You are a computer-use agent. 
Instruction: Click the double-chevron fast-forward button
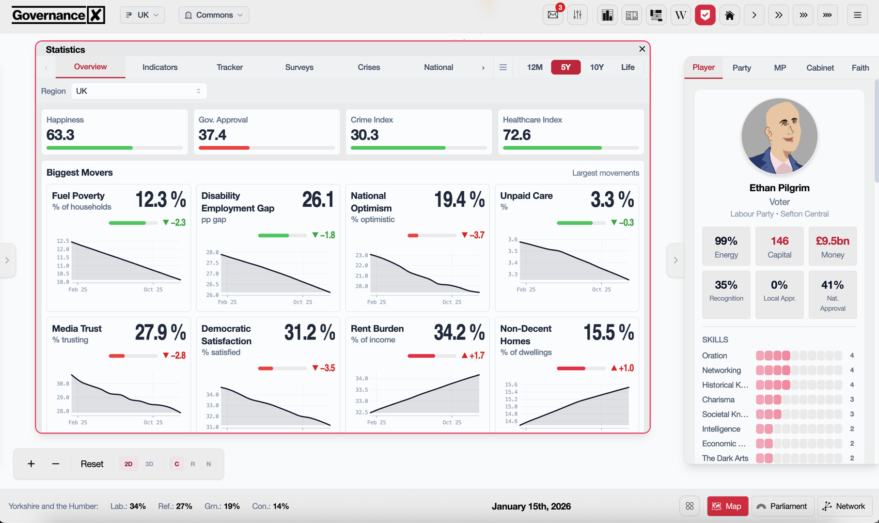(778, 15)
